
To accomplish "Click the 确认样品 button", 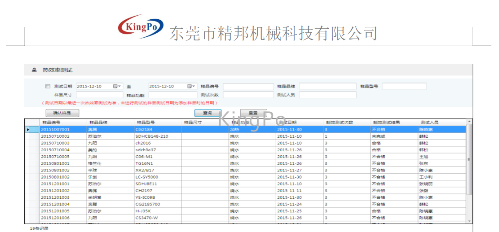I will [x=62, y=113].
